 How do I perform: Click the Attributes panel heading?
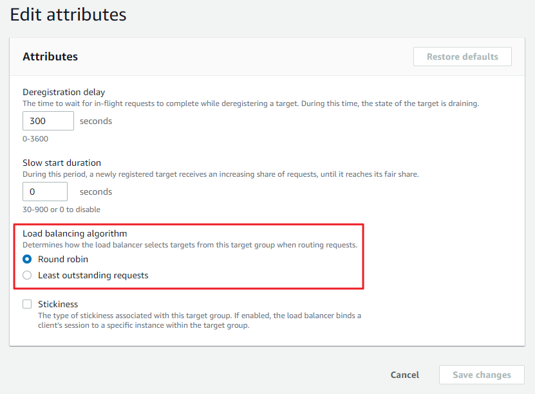click(x=50, y=57)
